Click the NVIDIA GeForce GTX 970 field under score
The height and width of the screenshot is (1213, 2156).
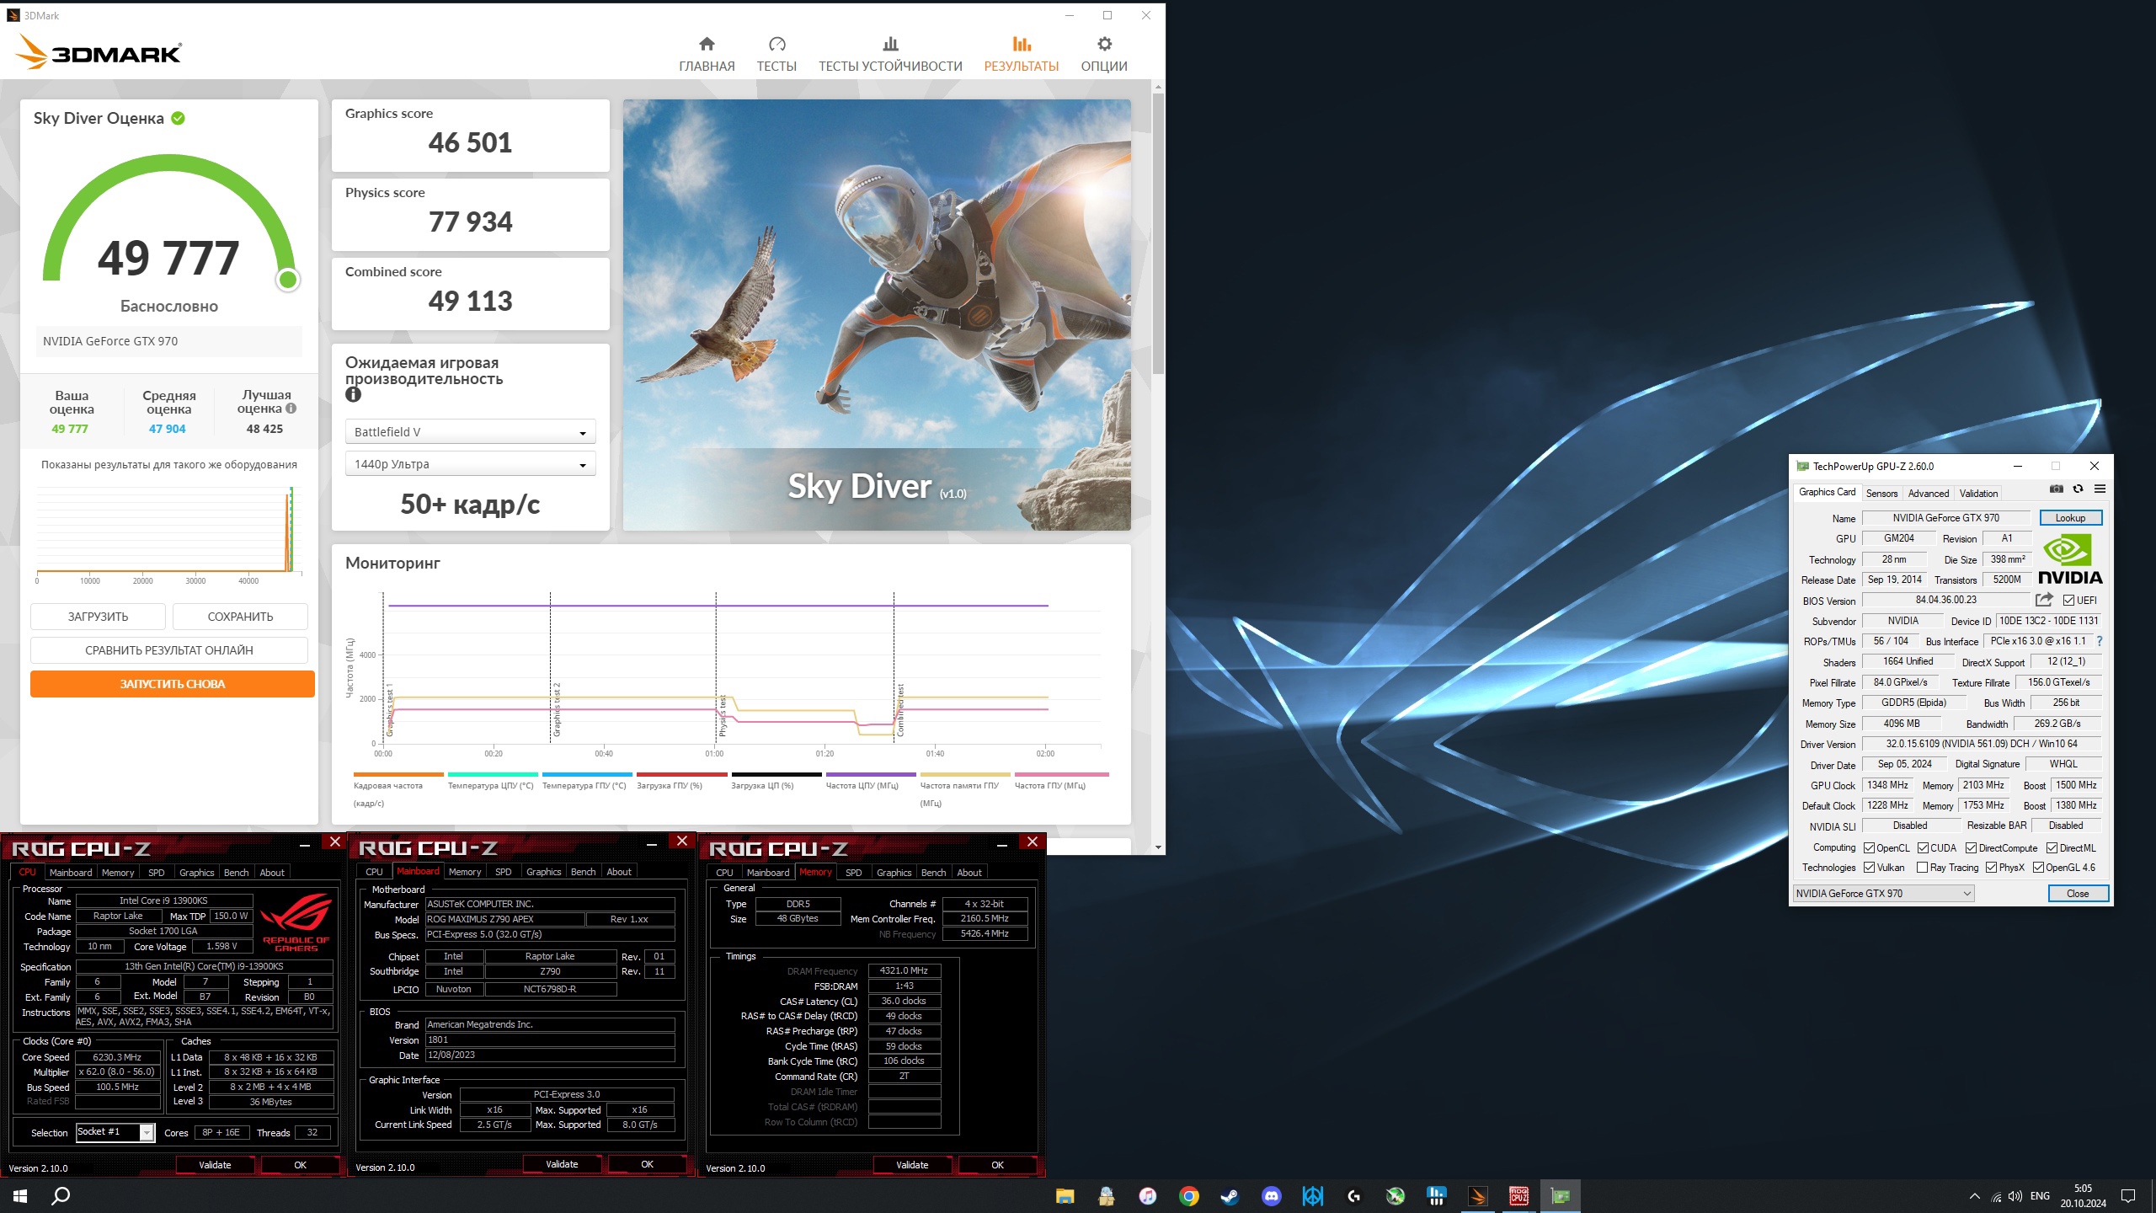coord(168,341)
